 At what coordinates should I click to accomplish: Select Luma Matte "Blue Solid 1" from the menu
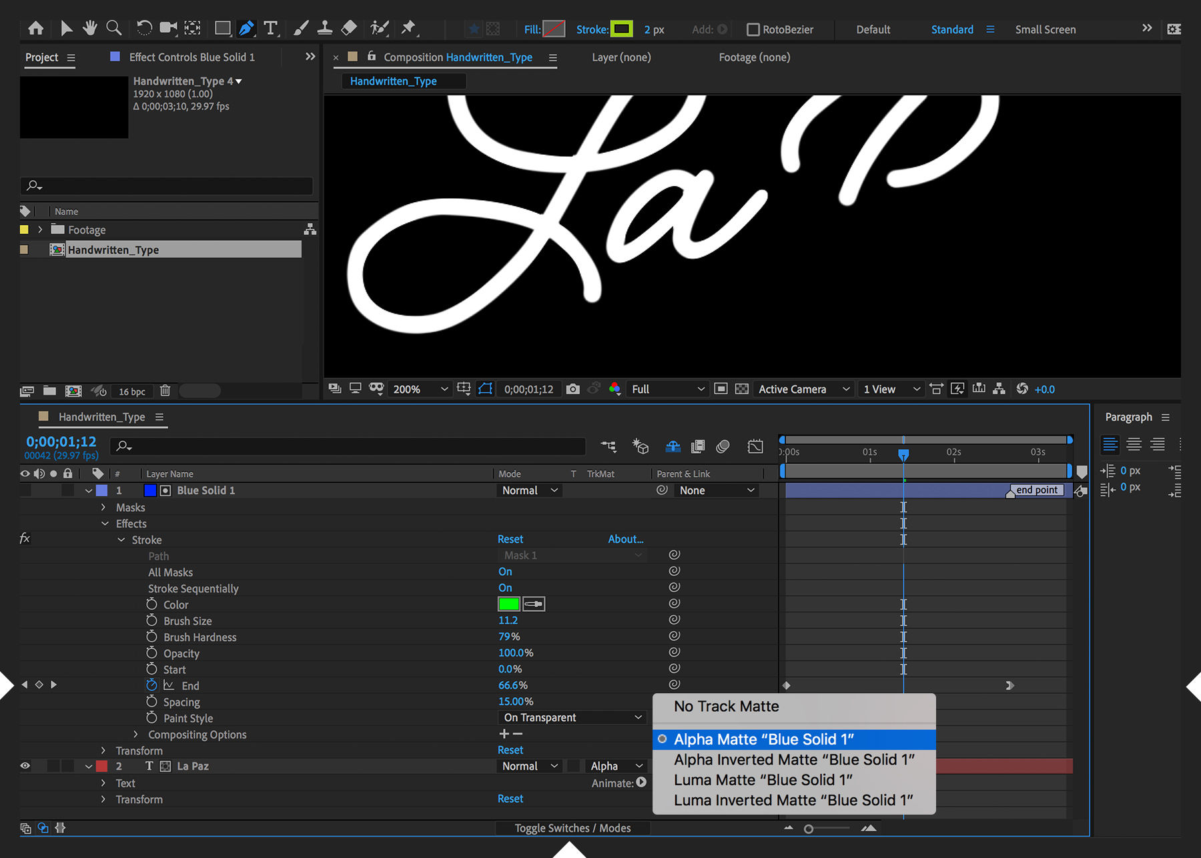(x=763, y=779)
